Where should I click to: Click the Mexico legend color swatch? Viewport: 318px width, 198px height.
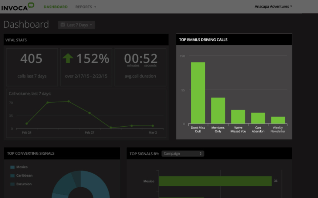[12, 167]
